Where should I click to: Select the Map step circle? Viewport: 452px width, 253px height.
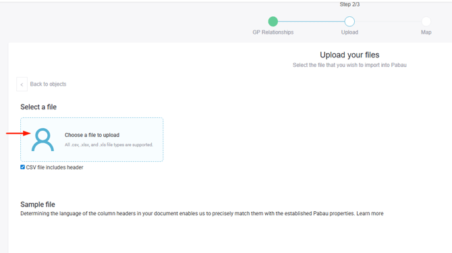(426, 22)
